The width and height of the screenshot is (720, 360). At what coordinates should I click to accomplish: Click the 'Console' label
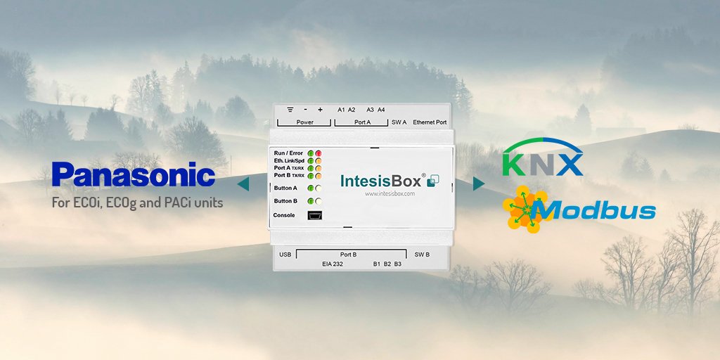pos(284,215)
